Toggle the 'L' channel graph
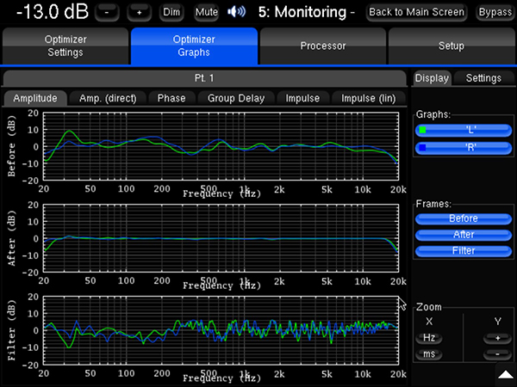This screenshot has height=387, width=517. (464, 131)
